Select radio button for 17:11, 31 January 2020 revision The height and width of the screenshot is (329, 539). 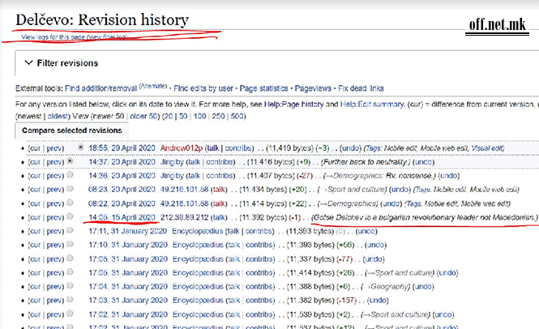point(70,230)
